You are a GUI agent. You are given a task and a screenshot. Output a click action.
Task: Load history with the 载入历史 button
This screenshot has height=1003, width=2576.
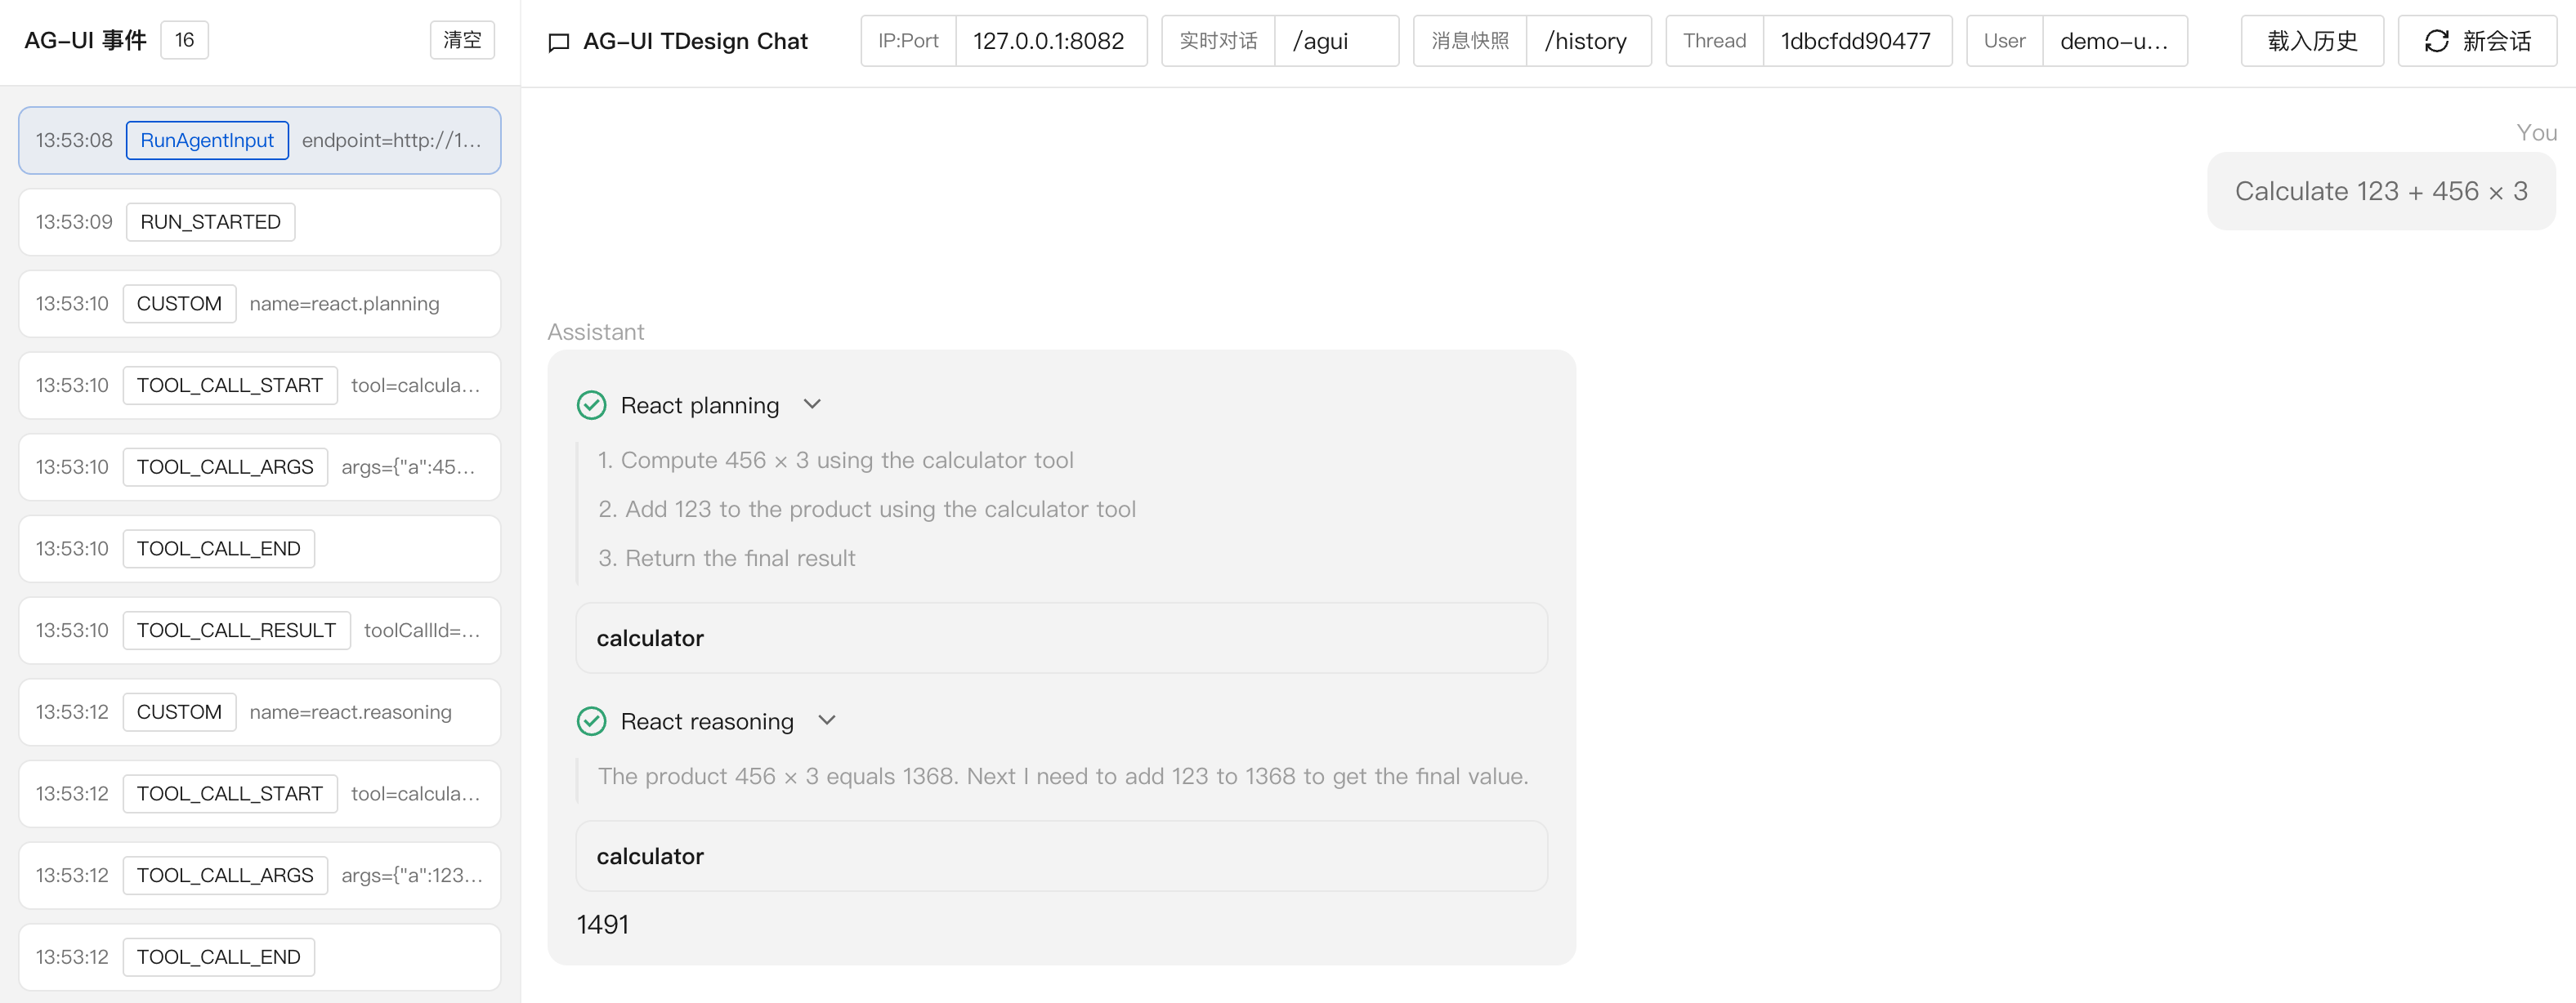coord(2312,41)
